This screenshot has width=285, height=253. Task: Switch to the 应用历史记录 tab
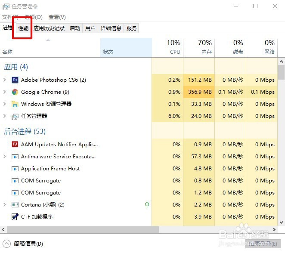[x=49, y=28]
